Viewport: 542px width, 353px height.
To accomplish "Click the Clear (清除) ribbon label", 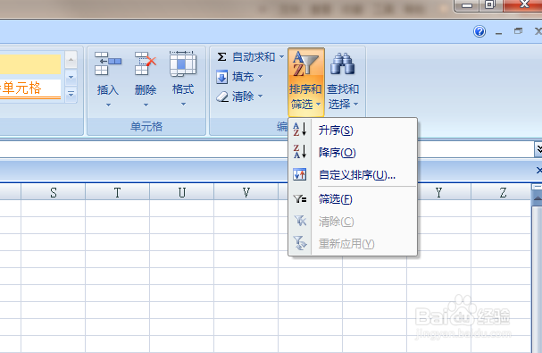I will pyautogui.click(x=243, y=97).
